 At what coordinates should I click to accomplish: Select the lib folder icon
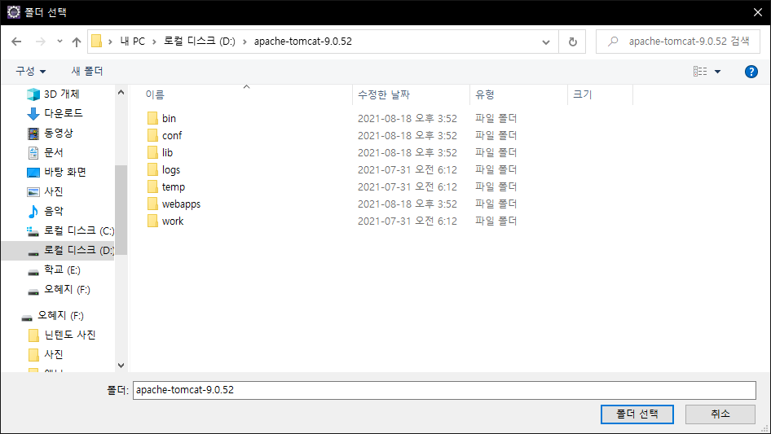152,152
